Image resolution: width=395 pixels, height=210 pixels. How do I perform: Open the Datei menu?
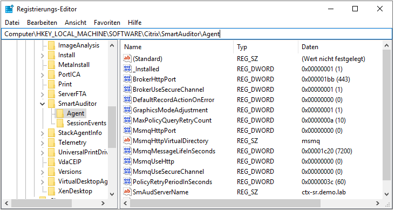click(x=12, y=23)
